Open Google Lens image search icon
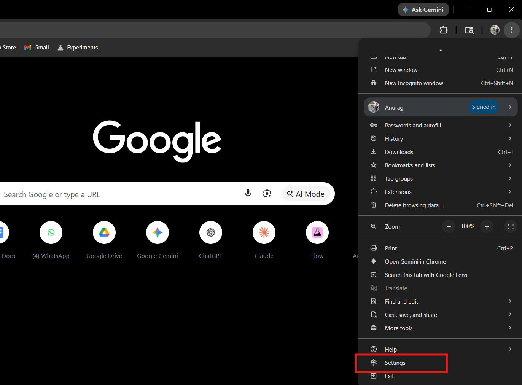The image size is (522, 385). pyautogui.click(x=267, y=194)
